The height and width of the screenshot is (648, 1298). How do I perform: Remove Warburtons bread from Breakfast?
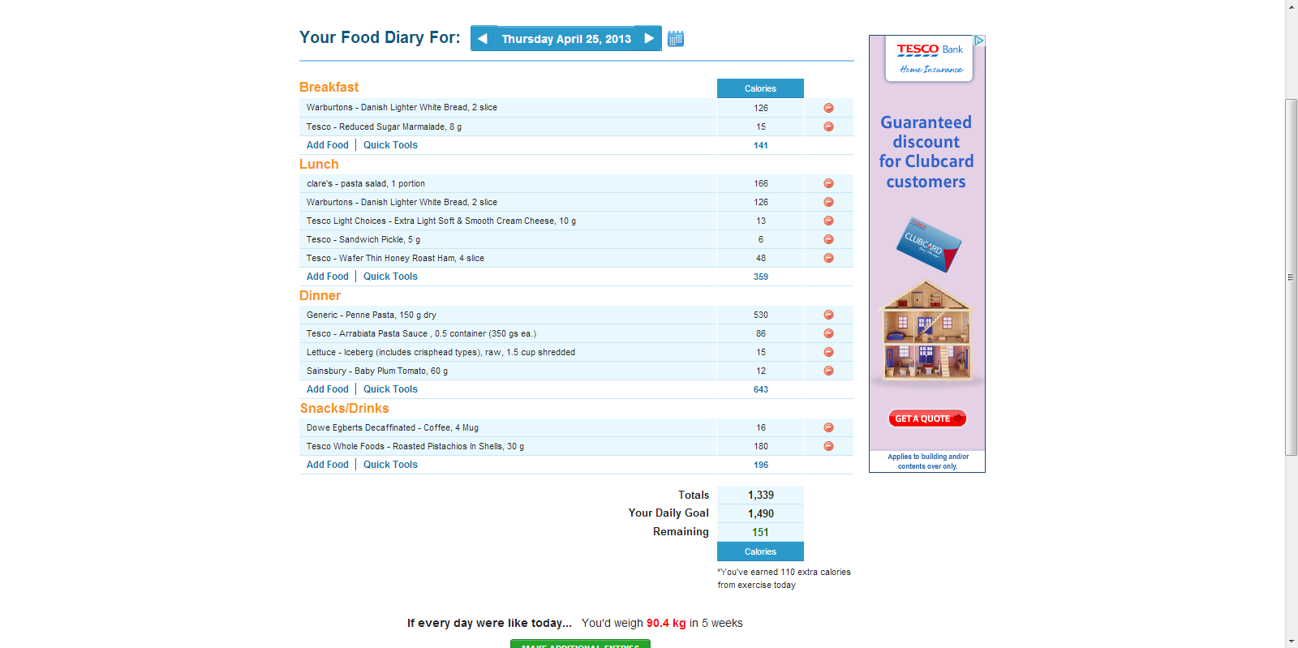(828, 108)
